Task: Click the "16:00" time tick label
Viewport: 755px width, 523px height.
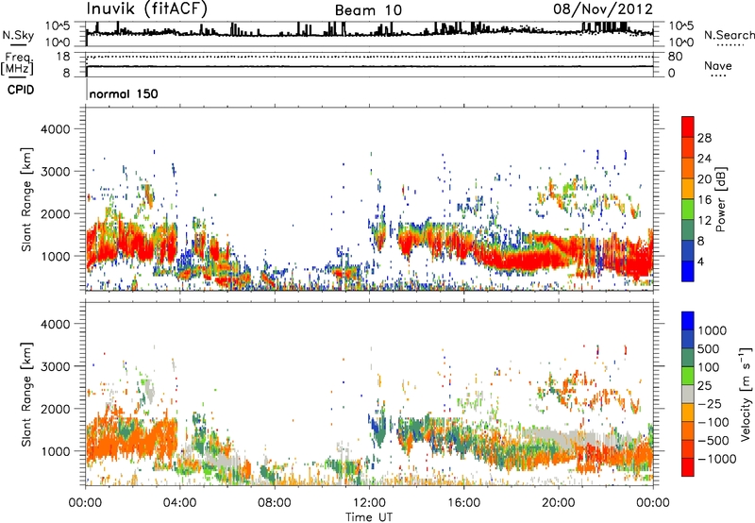Action: (x=463, y=503)
